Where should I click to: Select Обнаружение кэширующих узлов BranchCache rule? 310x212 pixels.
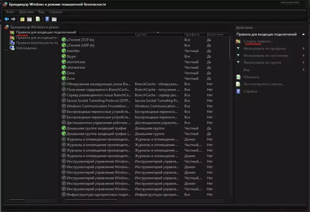click(98, 84)
